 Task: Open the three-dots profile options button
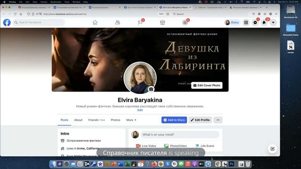tap(218, 120)
